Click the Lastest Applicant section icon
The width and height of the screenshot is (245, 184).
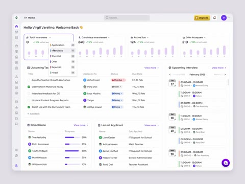pos(99,125)
